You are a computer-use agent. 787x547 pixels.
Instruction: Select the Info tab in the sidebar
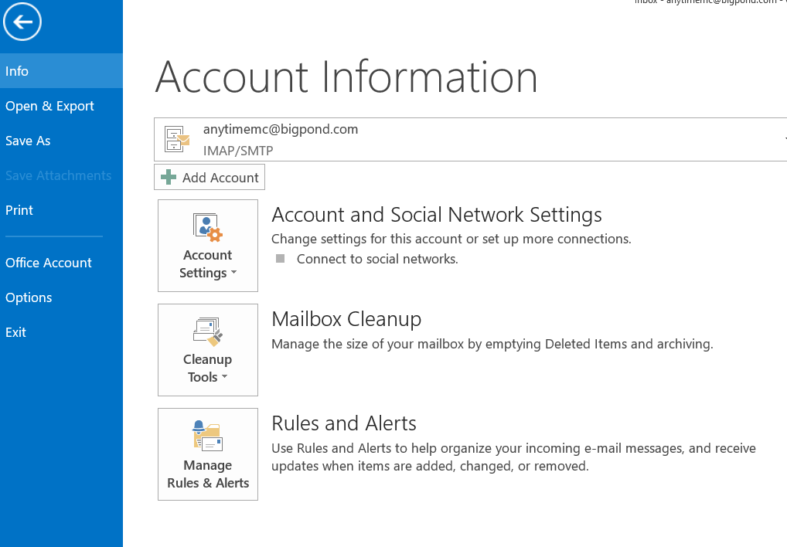(x=61, y=71)
